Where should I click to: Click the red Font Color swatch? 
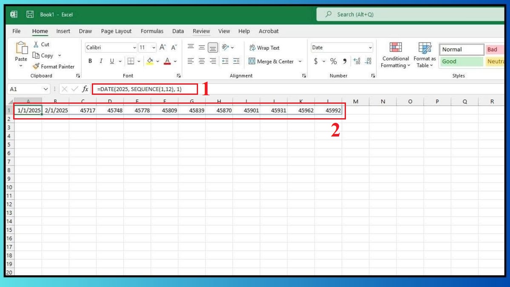click(167, 61)
